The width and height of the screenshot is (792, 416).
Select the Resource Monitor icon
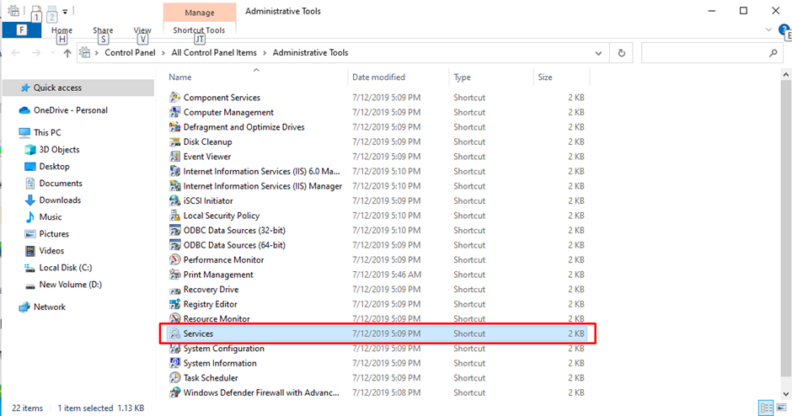click(174, 318)
